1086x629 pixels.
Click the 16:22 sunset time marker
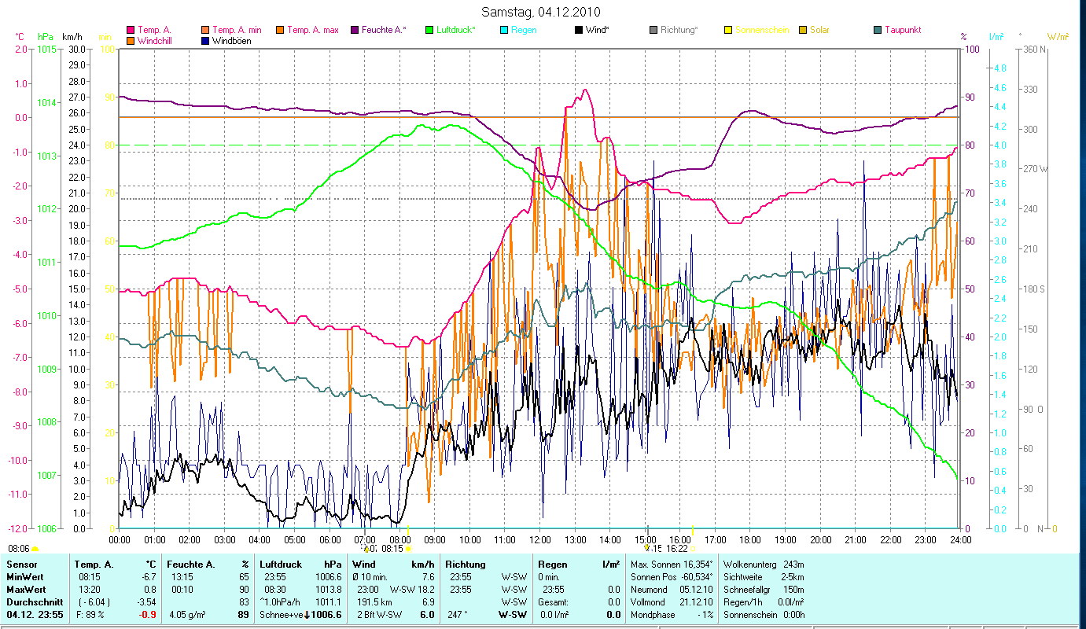tap(676, 549)
